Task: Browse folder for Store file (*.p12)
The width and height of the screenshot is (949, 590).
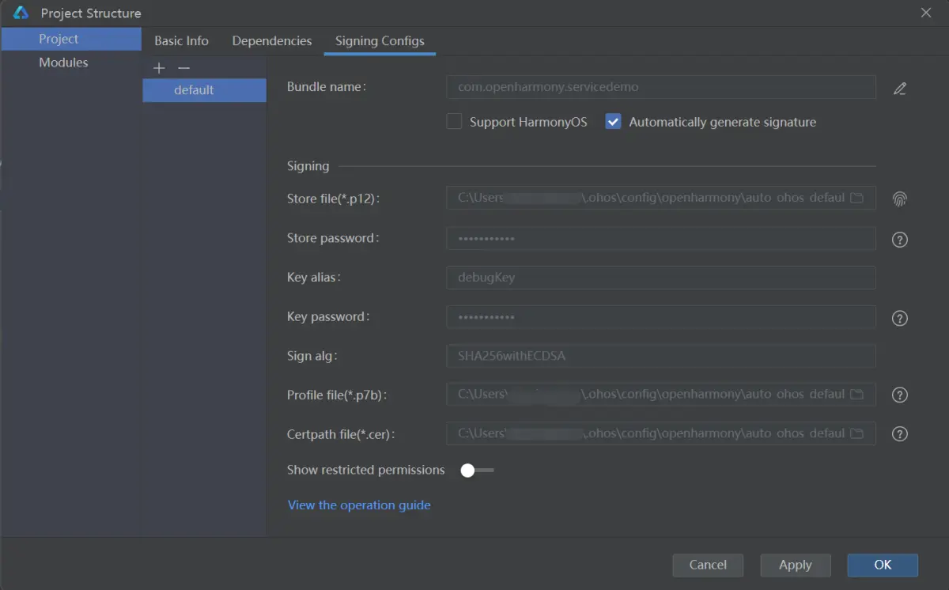Action: click(x=856, y=198)
